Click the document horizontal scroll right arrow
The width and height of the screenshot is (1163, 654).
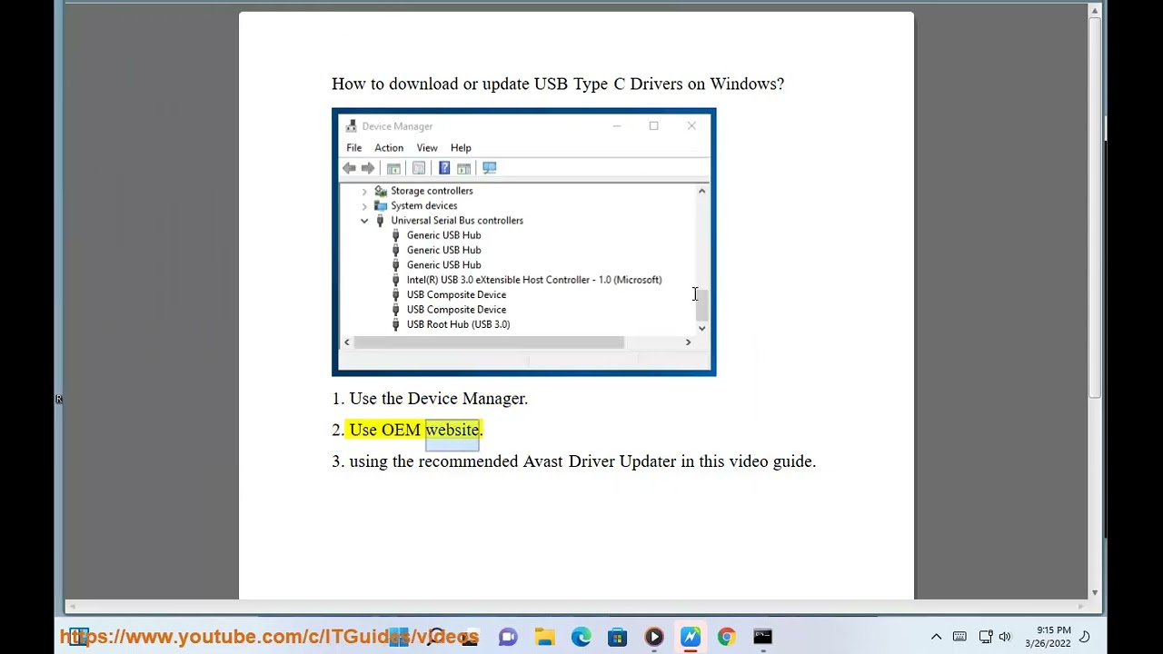pos(1080,606)
